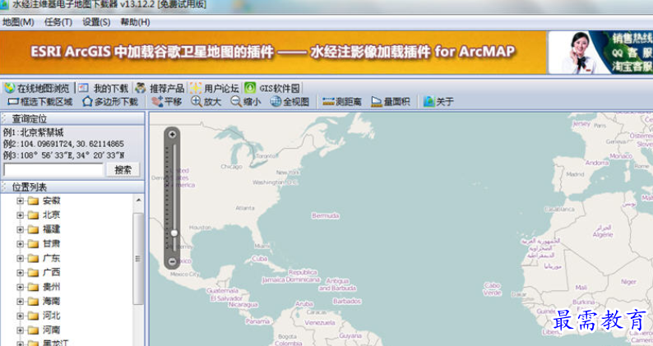Activate the 平移 pan tool
This screenshot has width=653, height=346.
[167, 102]
